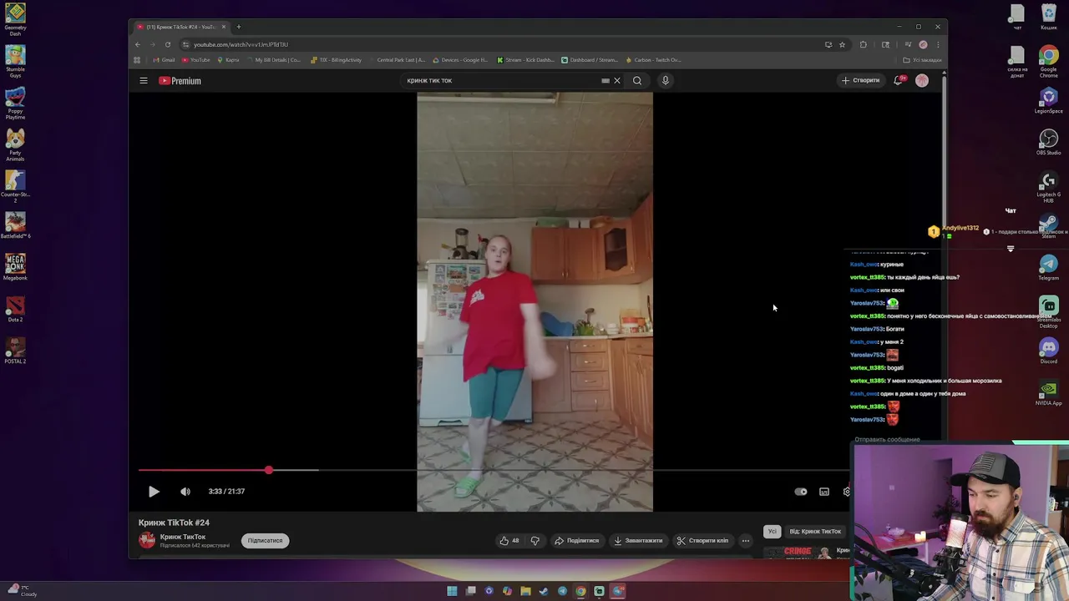1069x601 pixels.
Task: Open the Logitech G HUB desktop shortcut
Action: pyautogui.click(x=1049, y=187)
